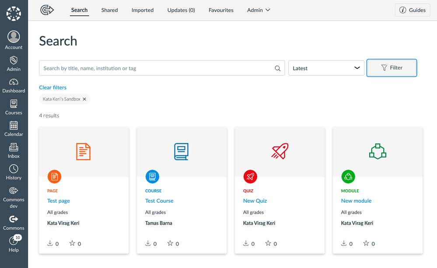Open Commons dev in the sidebar
437x268 pixels.
click(x=14, y=197)
